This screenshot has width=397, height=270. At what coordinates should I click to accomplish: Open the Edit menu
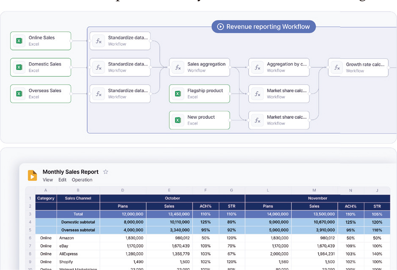[62, 180]
